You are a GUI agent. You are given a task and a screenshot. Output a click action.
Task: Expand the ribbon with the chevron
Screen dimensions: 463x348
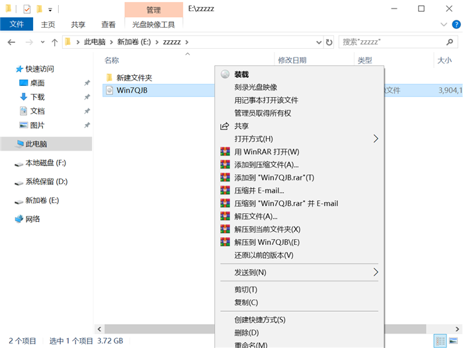point(444,24)
